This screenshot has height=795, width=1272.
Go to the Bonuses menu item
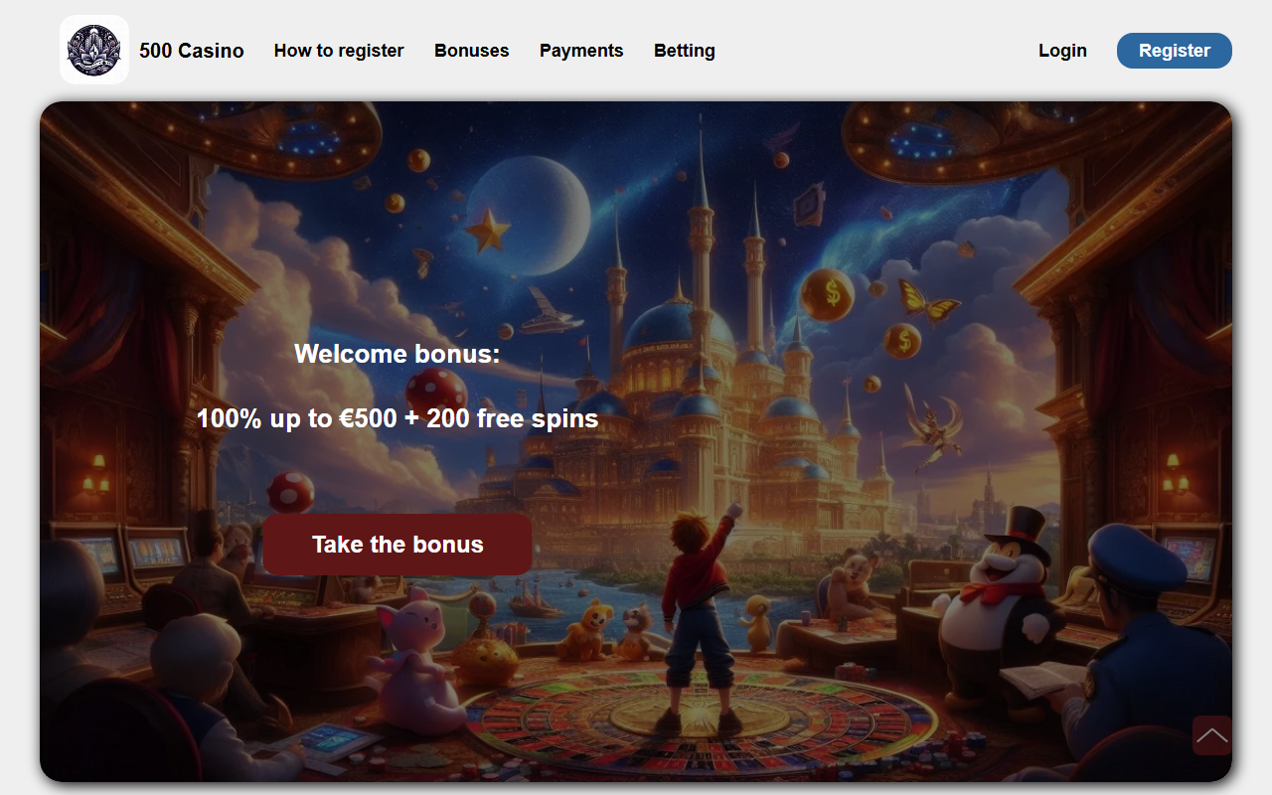(x=472, y=51)
